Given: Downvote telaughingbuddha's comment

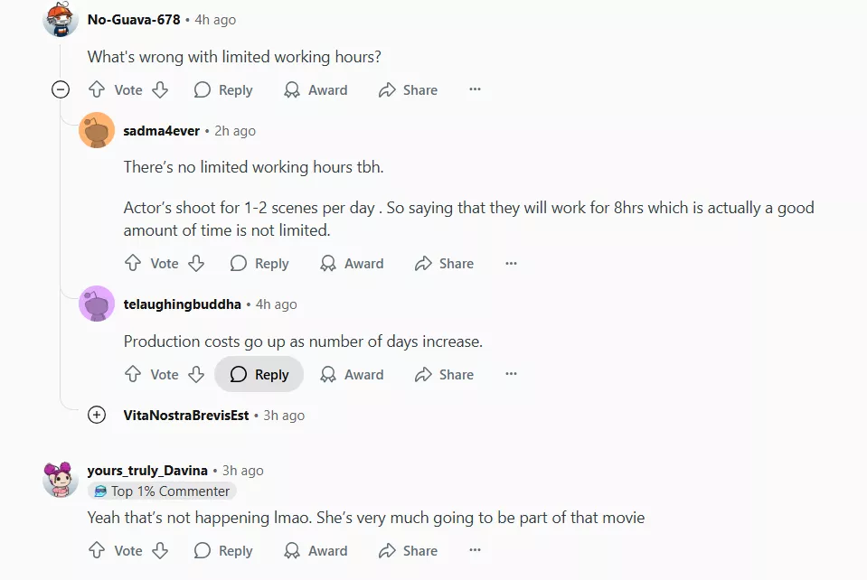Looking at the screenshot, I should coord(196,375).
